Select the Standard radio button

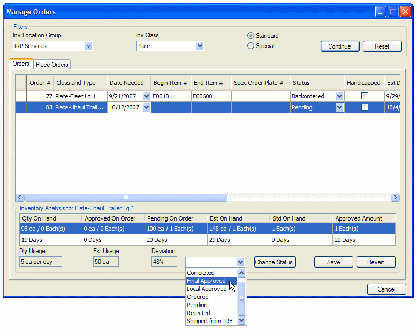[x=251, y=36]
